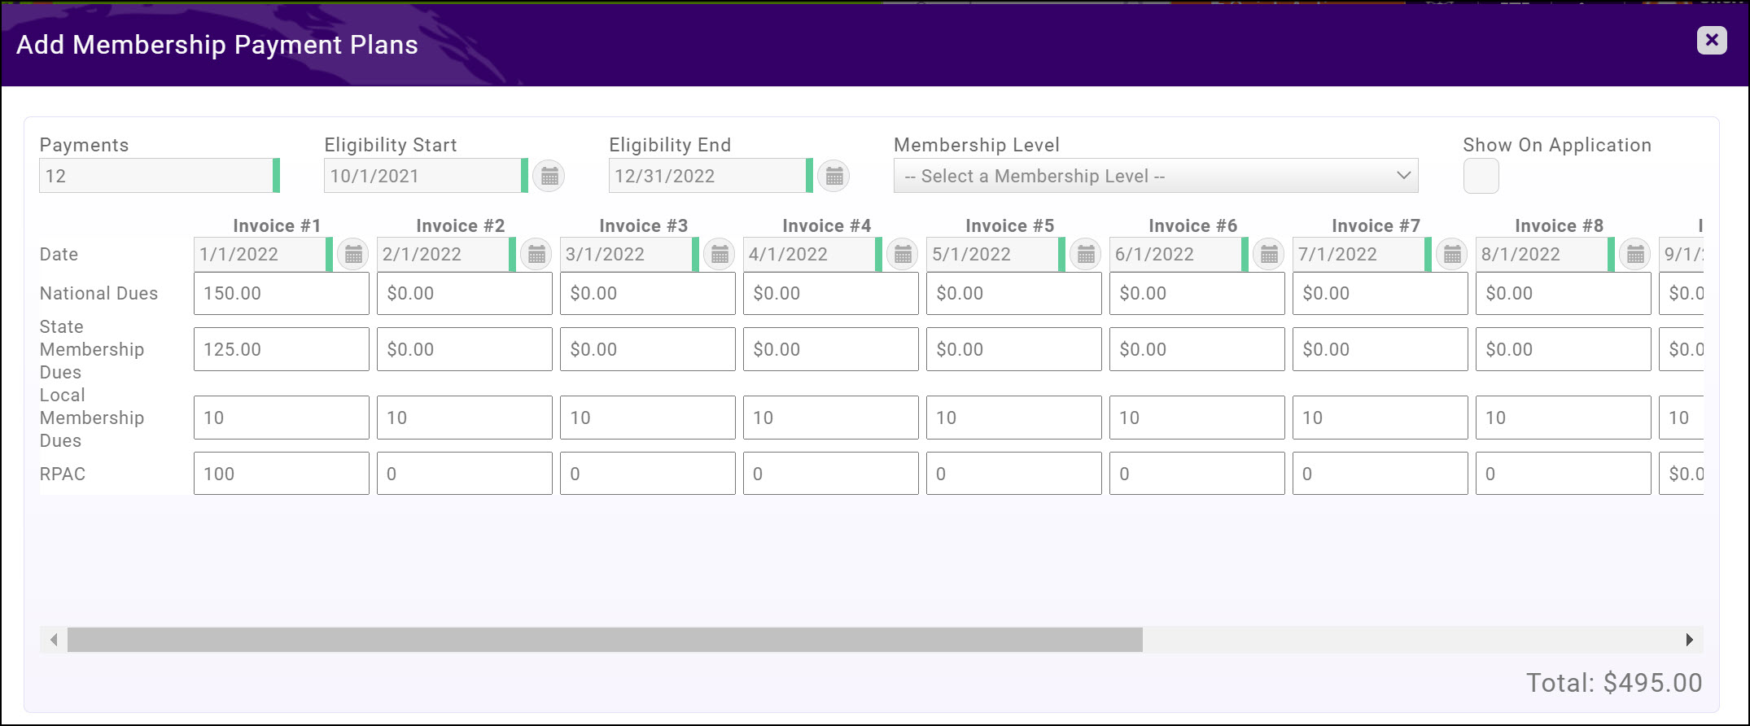Open calendar for Invoice #6 date

coord(1269,255)
